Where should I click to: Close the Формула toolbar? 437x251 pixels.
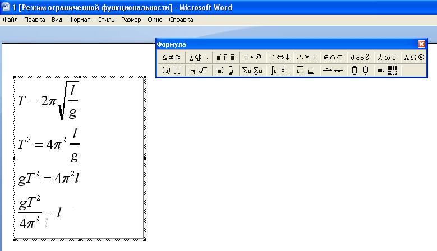[421, 44]
